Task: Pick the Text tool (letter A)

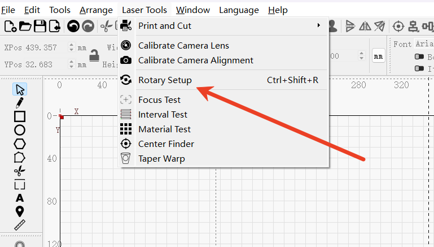Action: pos(20,198)
